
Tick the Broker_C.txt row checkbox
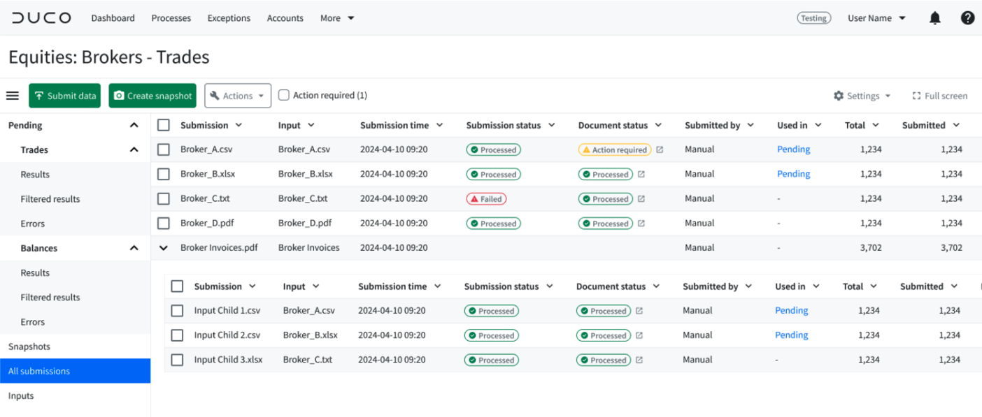click(x=164, y=198)
